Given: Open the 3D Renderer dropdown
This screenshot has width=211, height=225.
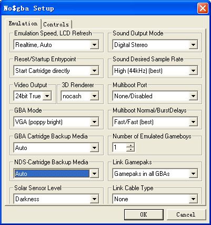Looking at the screenshot, I should pyautogui.click(x=94, y=96).
